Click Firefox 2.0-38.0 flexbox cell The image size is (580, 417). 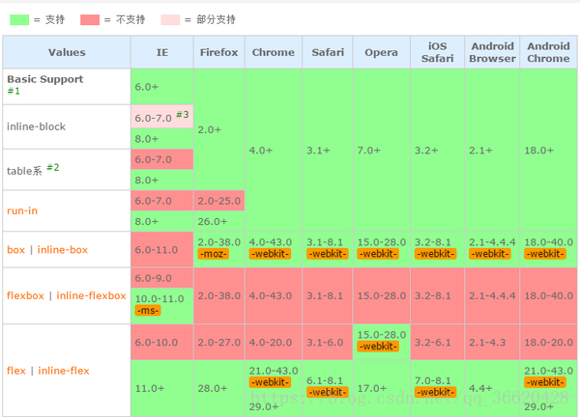219,295
